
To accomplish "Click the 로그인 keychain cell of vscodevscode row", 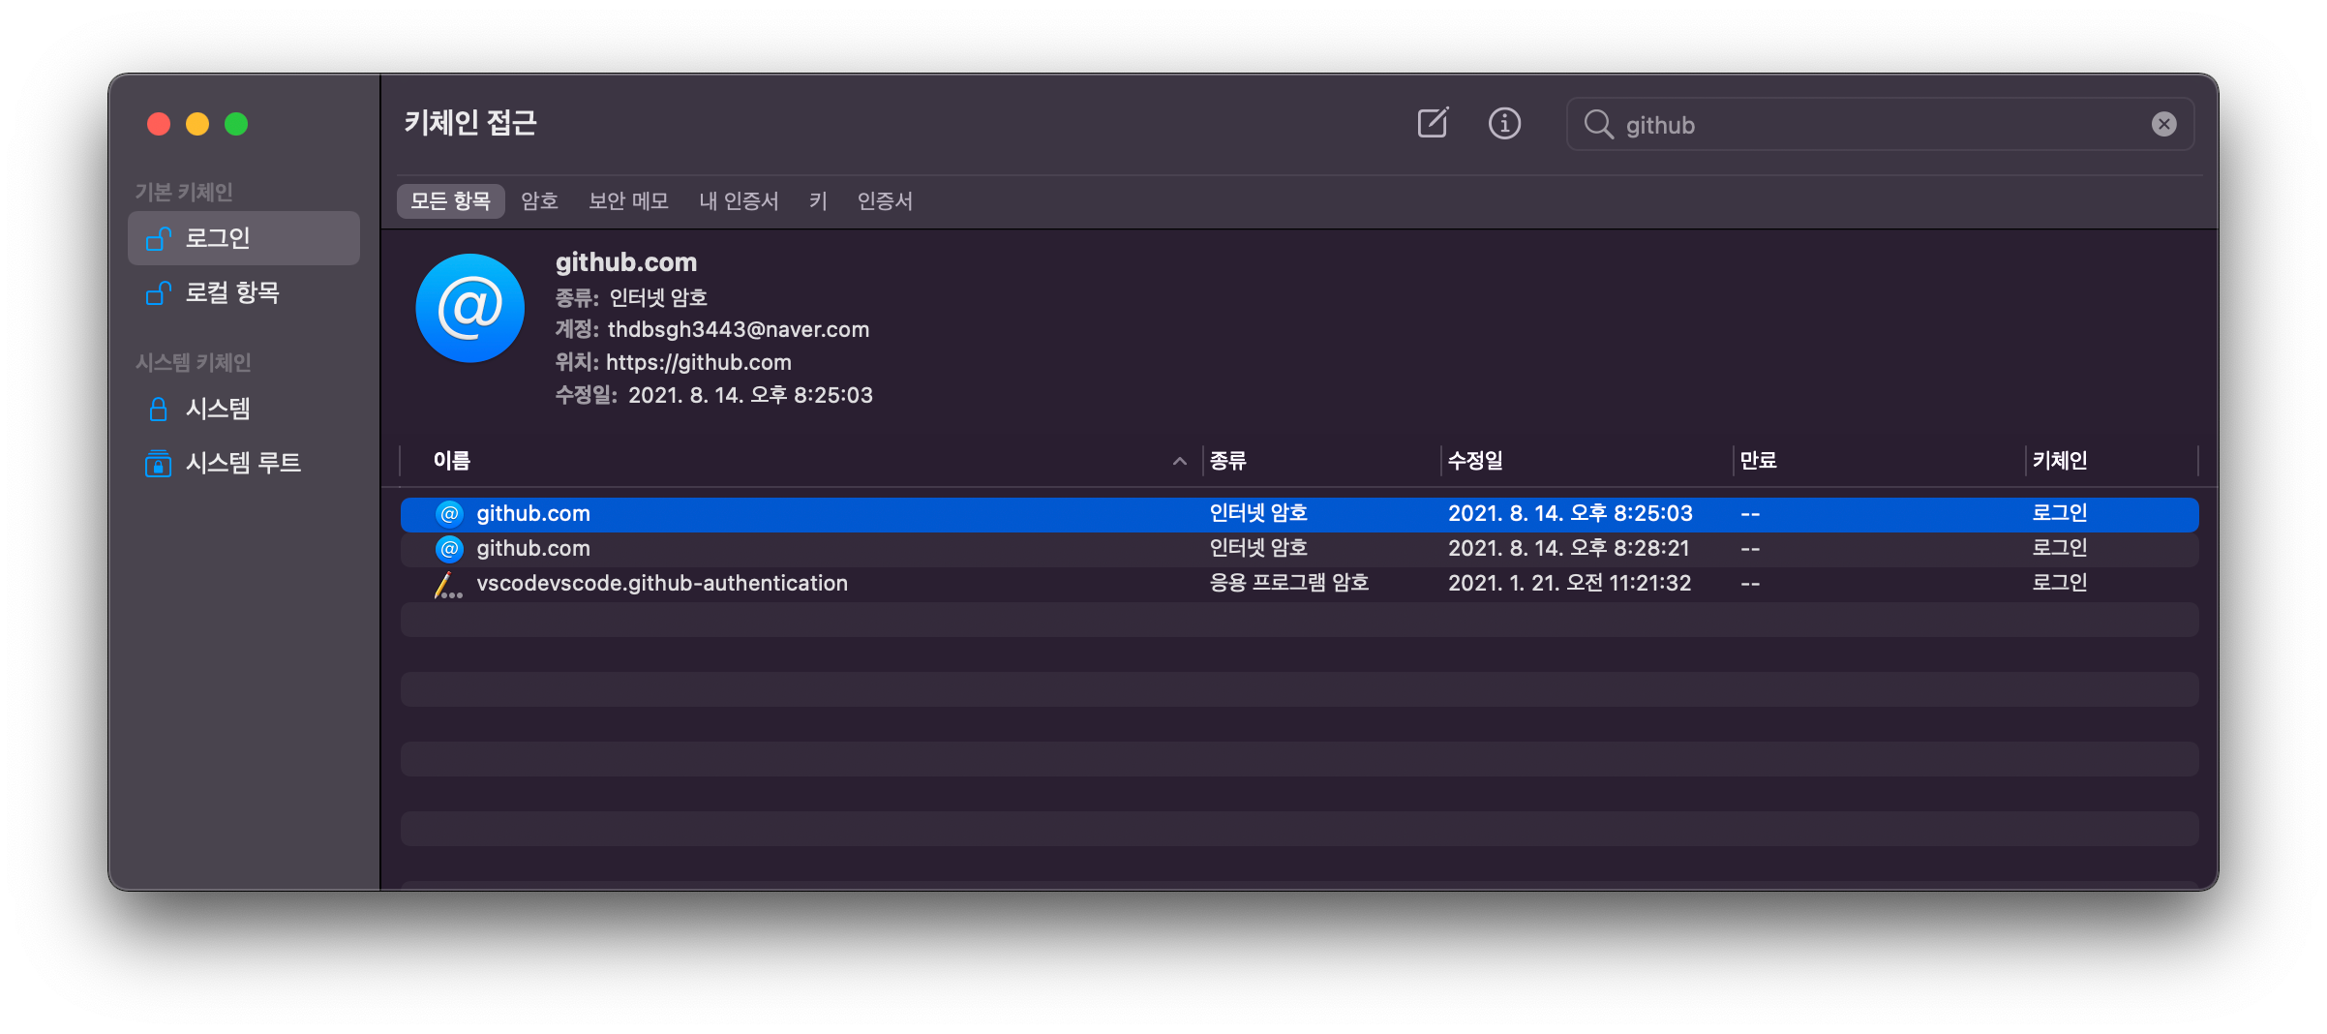I will pyautogui.click(x=2059, y=583).
